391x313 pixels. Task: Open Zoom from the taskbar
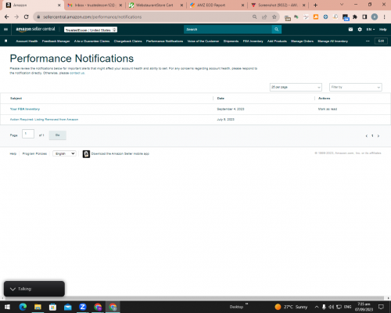tap(83, 307)
